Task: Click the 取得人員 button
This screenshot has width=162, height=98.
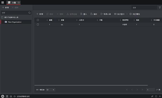Action: (x=106, y=14)
